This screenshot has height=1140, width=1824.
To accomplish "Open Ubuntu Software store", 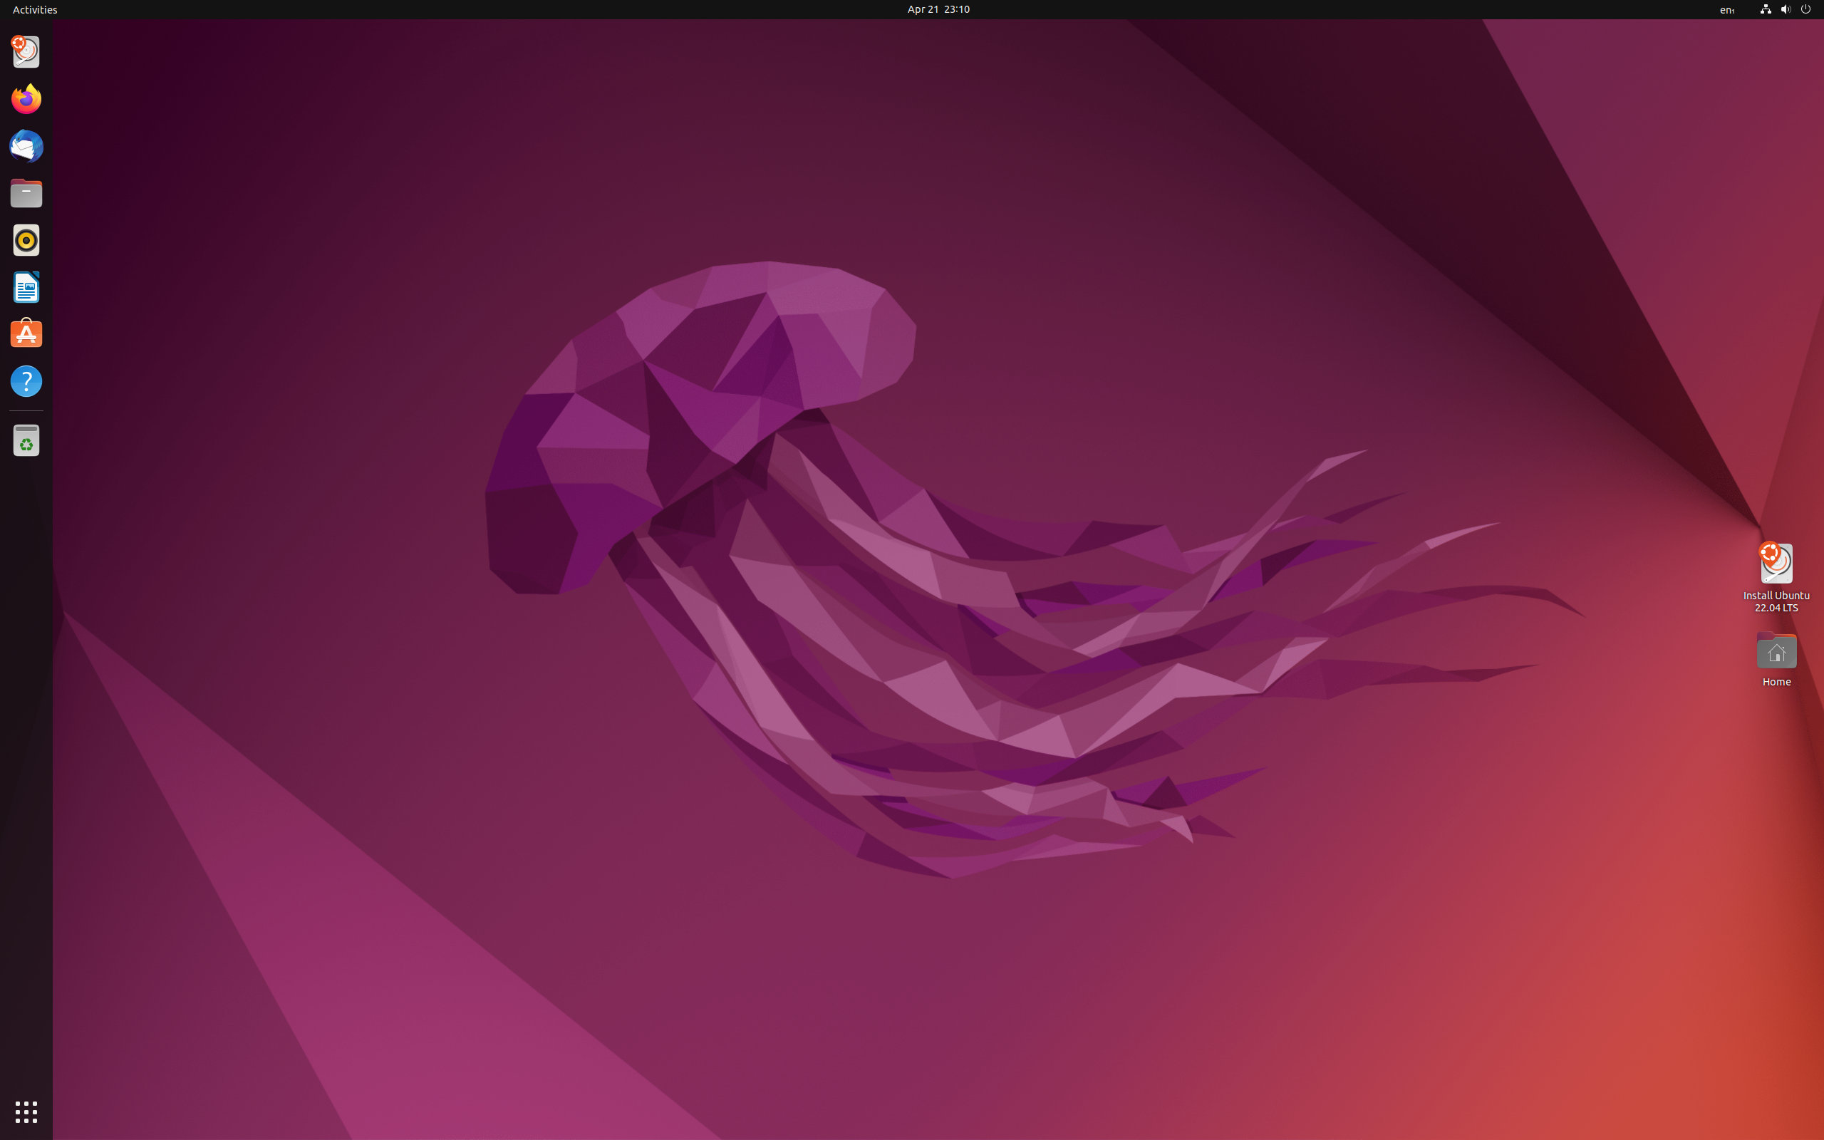I will point(26,334).
